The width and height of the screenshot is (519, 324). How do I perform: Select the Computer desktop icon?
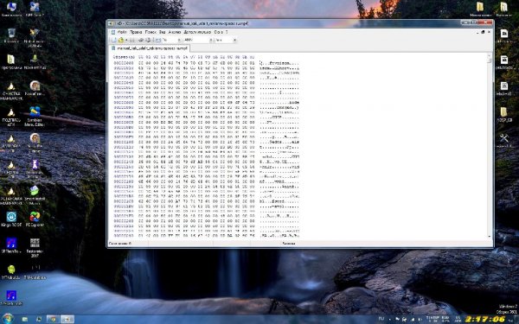(x=11, y=9)
